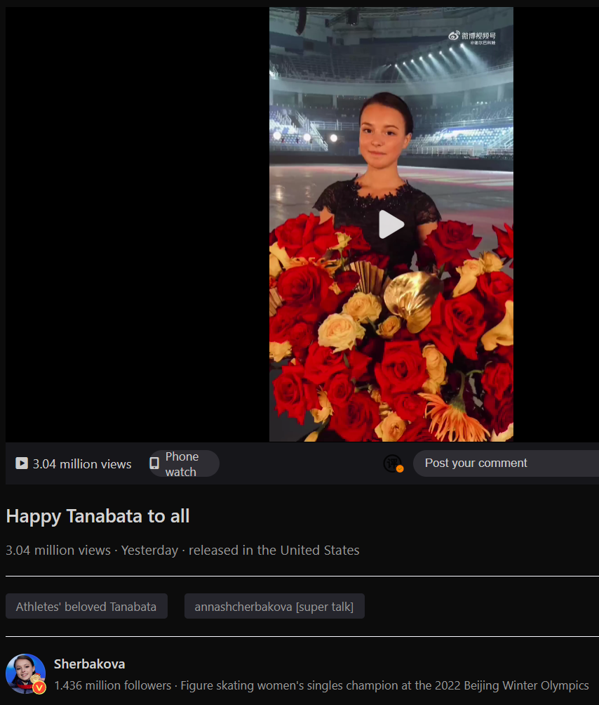Viewport: 599px width, 705px height.
Task: Click the video title Happy Tanabata to all
Action: click(x=97, y=516)
